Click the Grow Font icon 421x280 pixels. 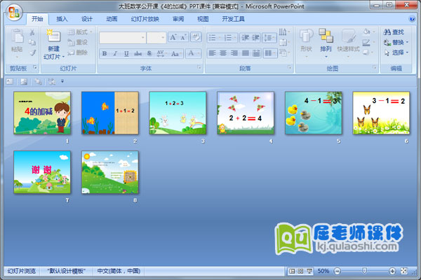pos(173,37)
